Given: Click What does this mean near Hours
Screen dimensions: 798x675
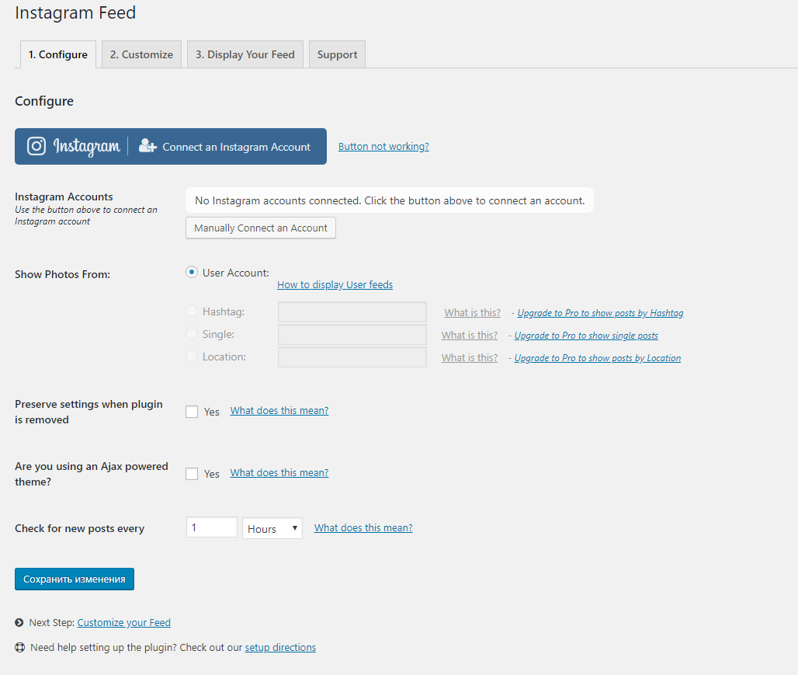Looking at the screenshot, I should (363, 527).
